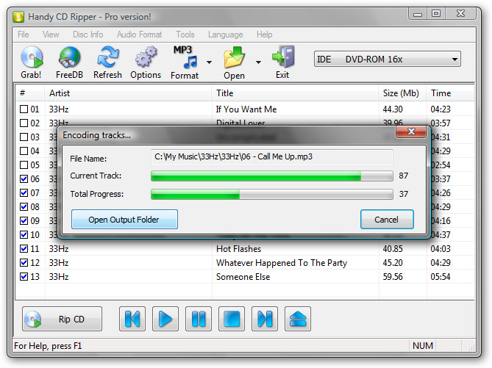
Task: Open the View menu
Action: click(51, 35)
